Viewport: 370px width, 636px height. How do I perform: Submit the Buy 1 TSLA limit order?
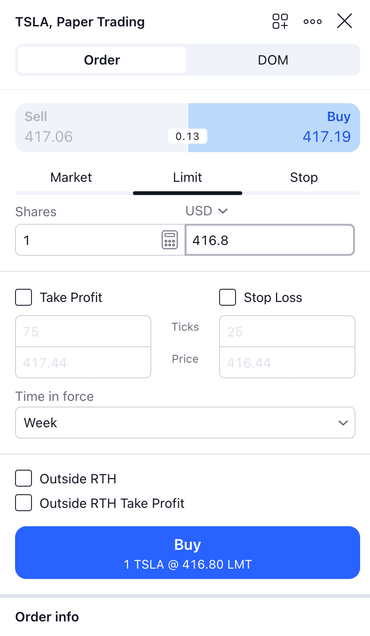(x=187, y=552)
